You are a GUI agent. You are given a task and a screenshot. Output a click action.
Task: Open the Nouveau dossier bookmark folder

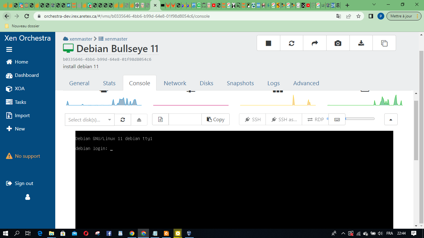click(22, 26)
